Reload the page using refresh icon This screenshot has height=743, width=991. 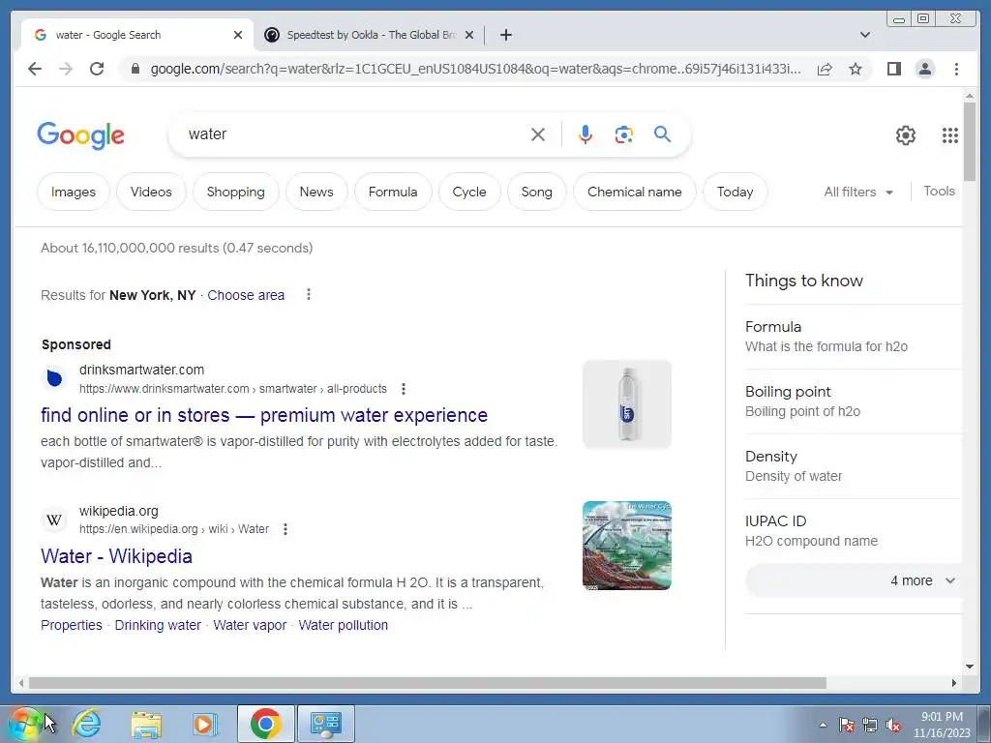tap(97, 69)
